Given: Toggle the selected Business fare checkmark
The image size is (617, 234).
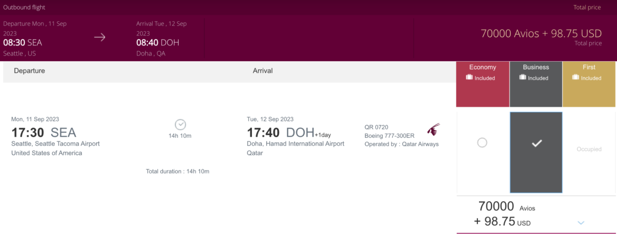Looking at the screenshot, I should [536, 144].
